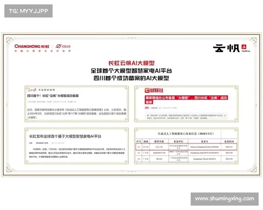Open the red highlighted 国家网信办公布备案 headline
Screen dimensions: 263x210
pos(186,100)
